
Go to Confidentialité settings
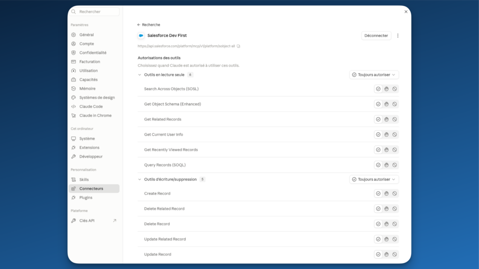94,53
